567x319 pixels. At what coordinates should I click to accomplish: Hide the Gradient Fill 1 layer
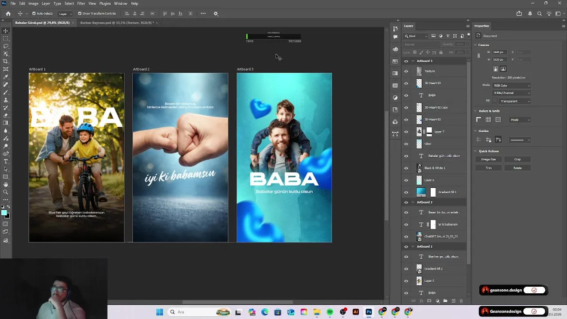coord(406,192)
